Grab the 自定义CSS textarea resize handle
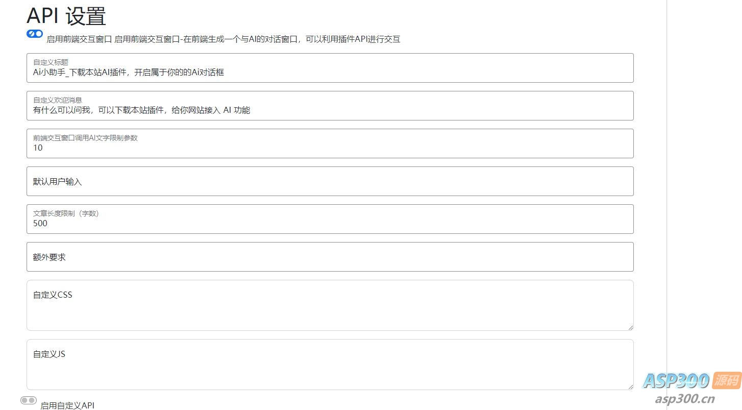742x410 pixels. click(630, 327)
